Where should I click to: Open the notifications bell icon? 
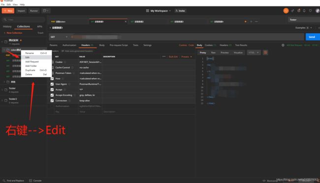pos(304,11)
